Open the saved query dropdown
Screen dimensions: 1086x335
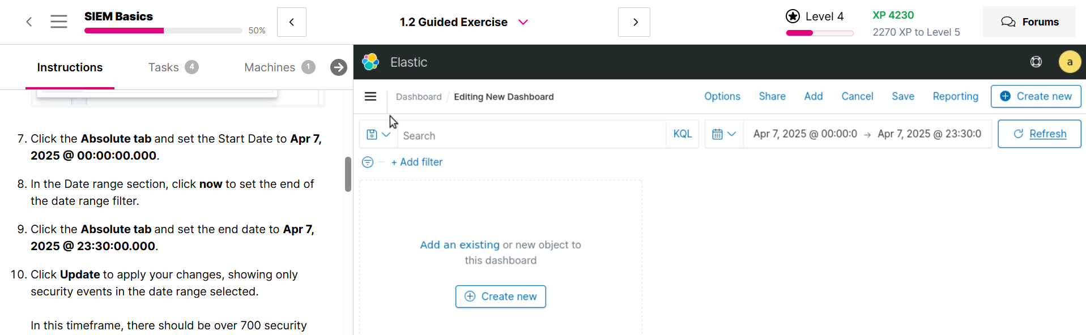(x=378, y=135)
